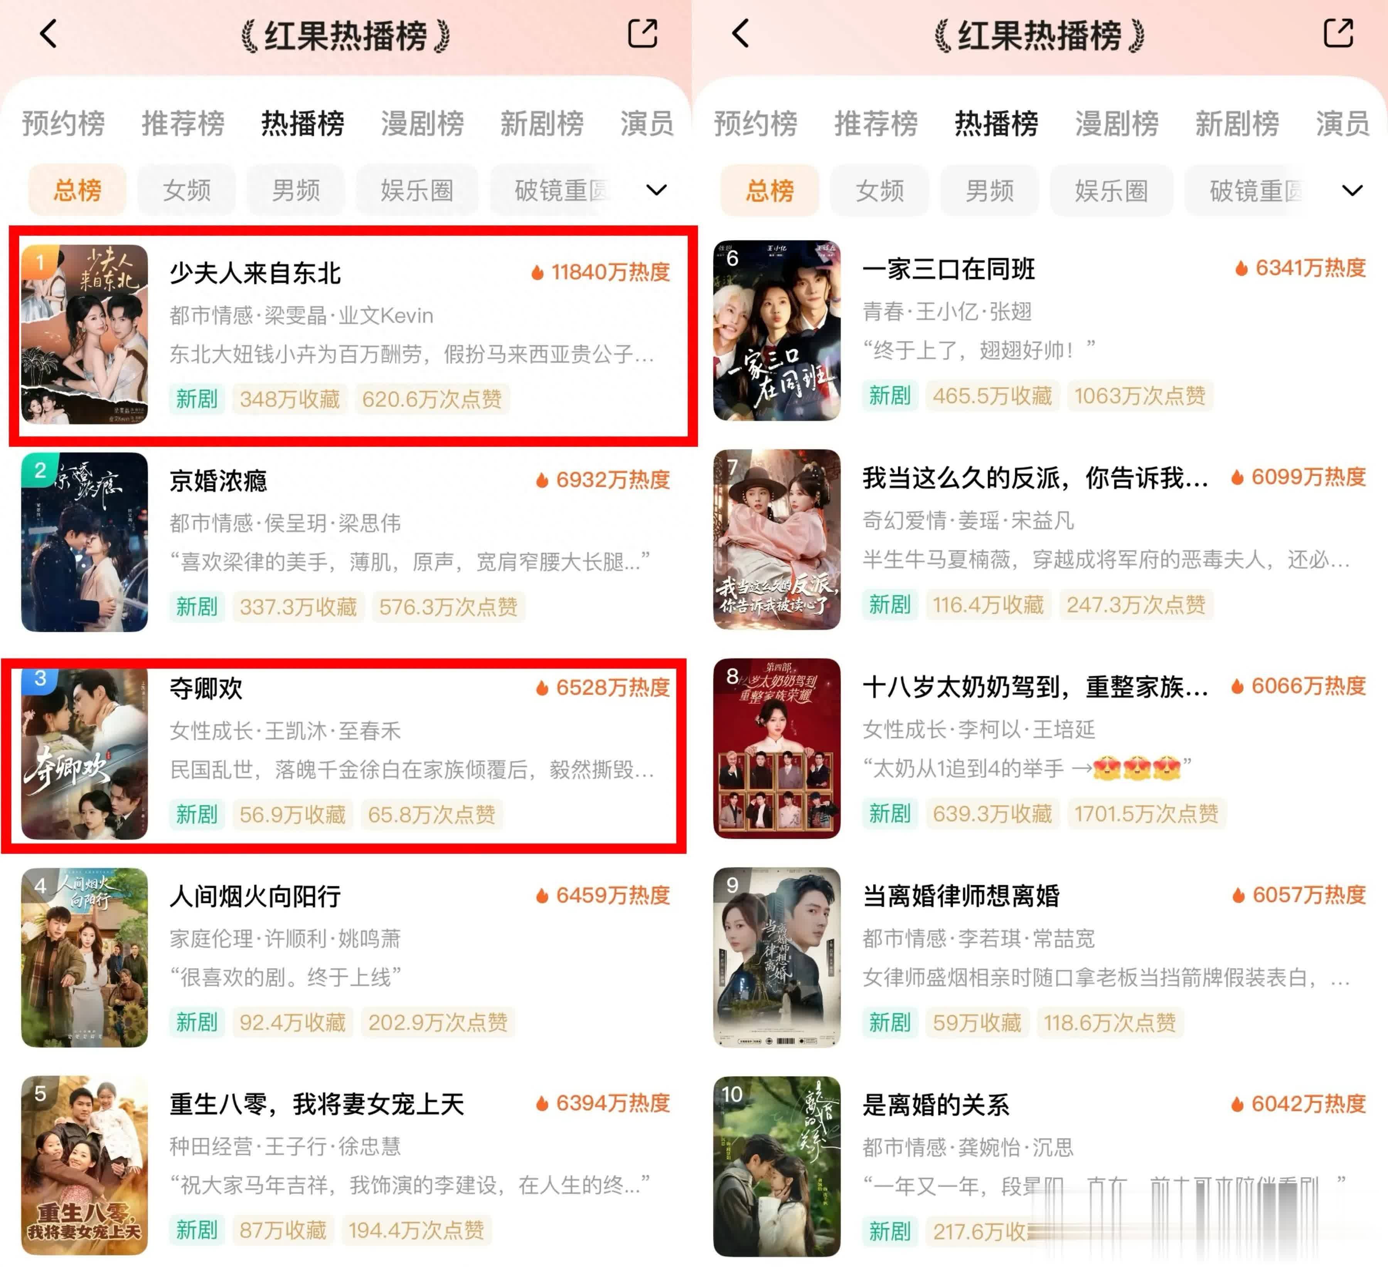Open the 预约榜 tab on left screen

pos(63,124)
